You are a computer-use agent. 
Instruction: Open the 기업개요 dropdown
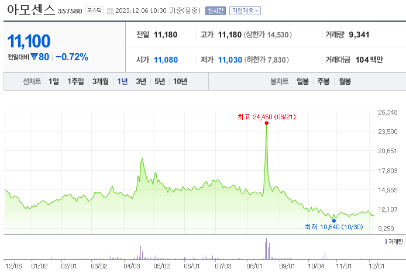point(245,11)
